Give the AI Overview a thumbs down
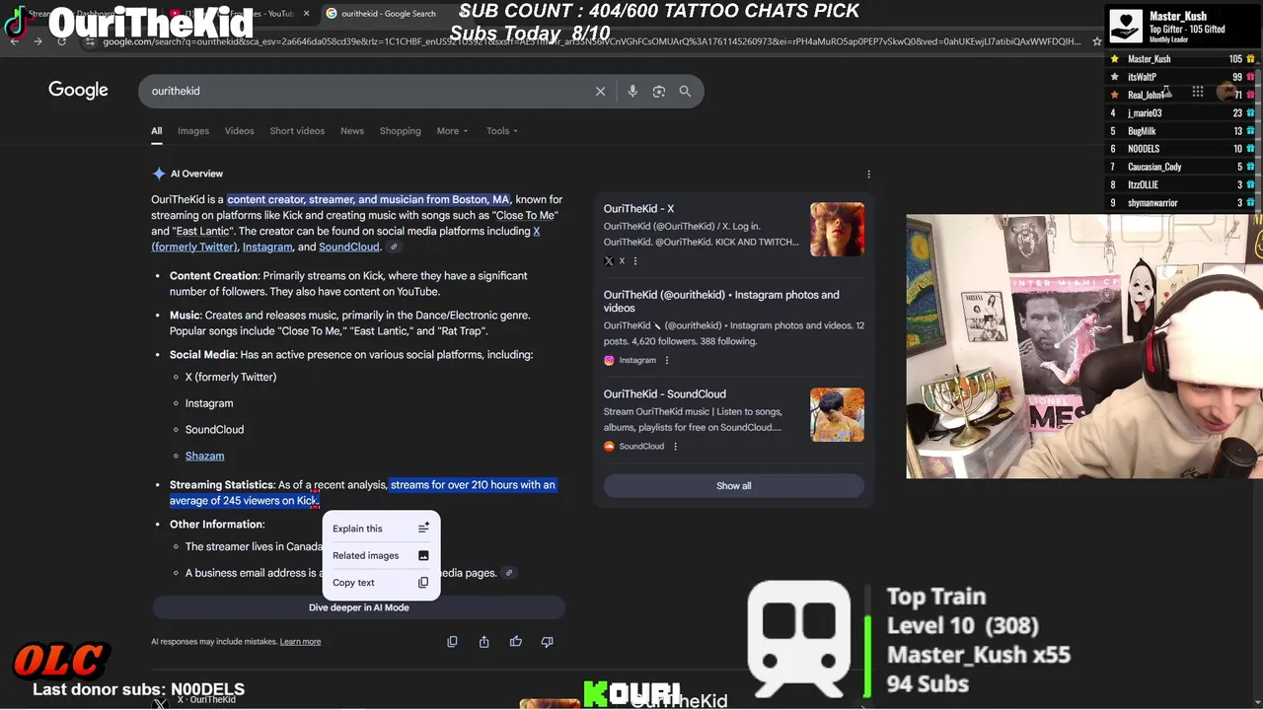Viewport: 1263px width, 710px height. click(547, 641)
